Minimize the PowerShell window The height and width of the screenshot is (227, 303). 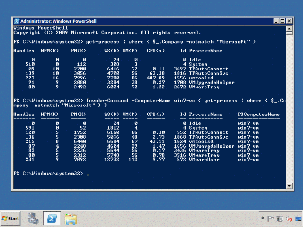276,21
